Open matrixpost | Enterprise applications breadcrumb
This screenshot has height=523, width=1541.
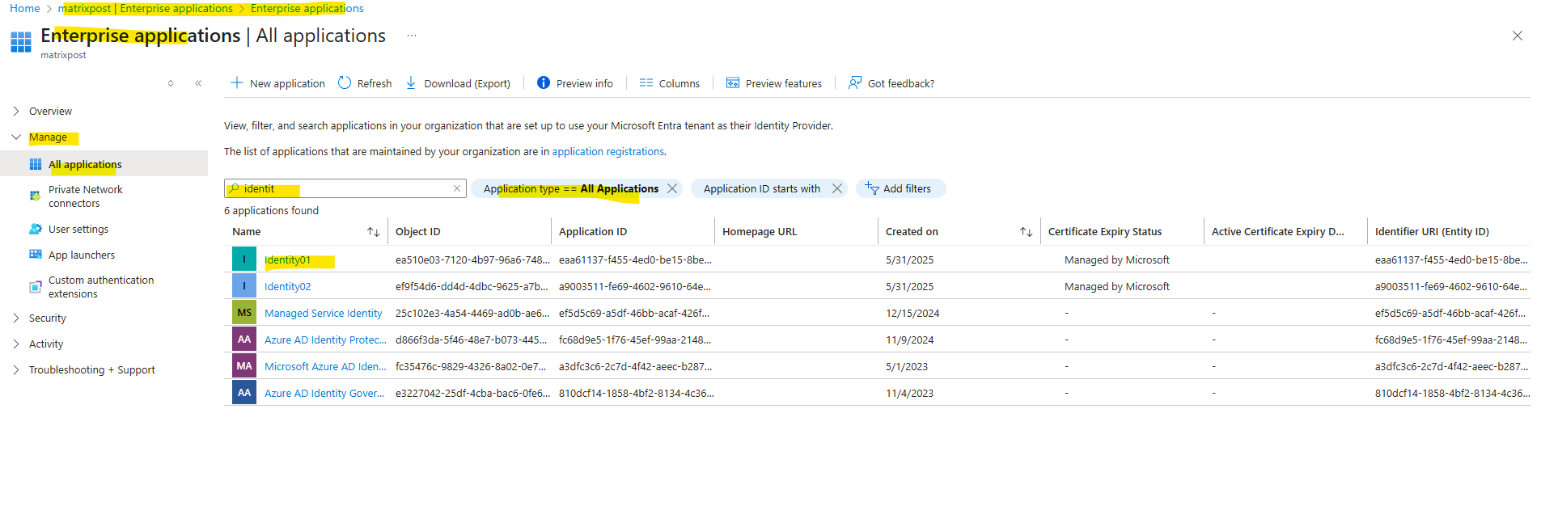pos(146,8)
